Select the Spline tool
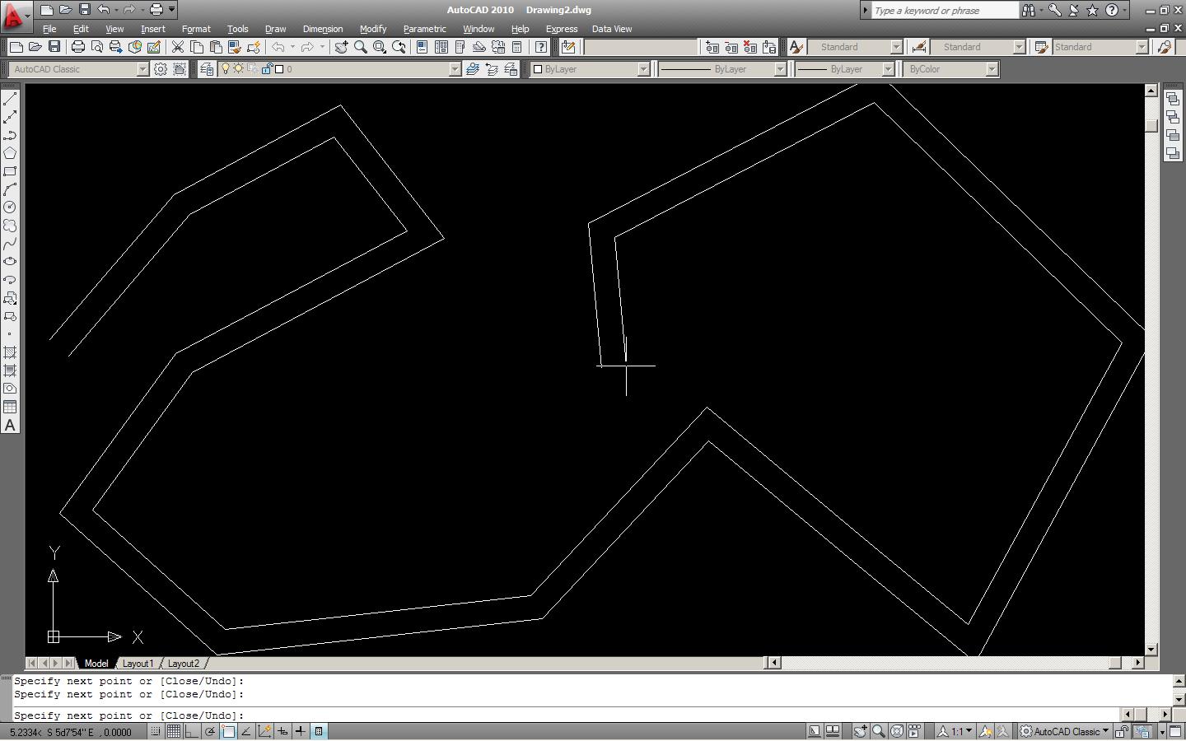This screenshot has height=741, width=1186. tap(11, 243)
